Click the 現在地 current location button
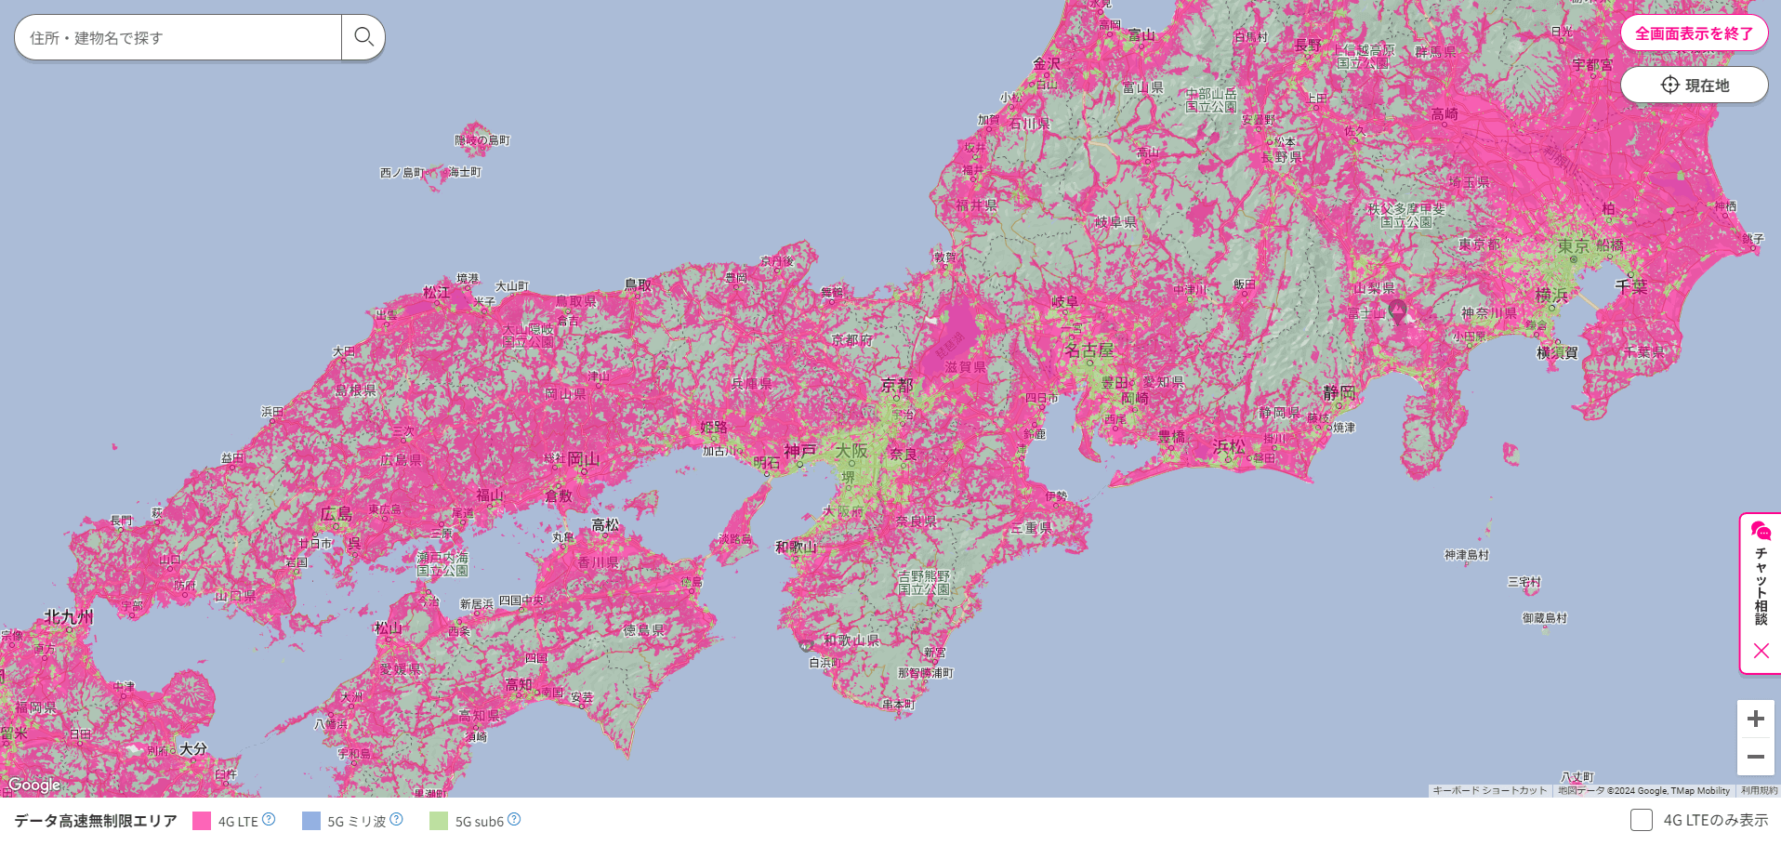Screen dimensions: 1781x845 (x=1694, y=85)
